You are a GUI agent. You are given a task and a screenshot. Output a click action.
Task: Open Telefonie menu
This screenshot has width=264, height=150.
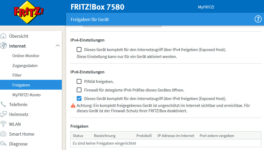tap(18, 105)
